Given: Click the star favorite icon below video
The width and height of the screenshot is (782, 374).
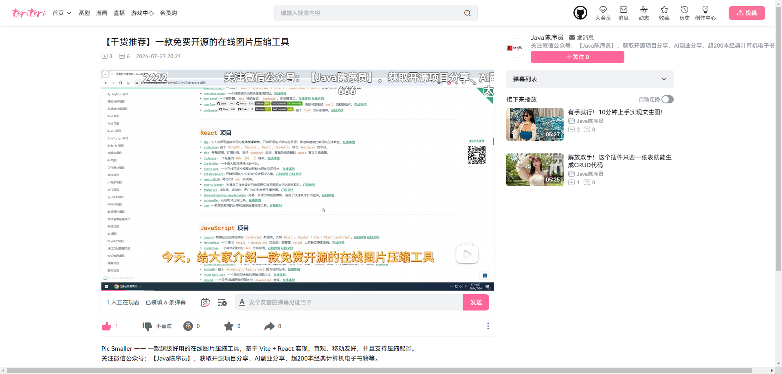Looking at the screenshot, I should point(229,326).
